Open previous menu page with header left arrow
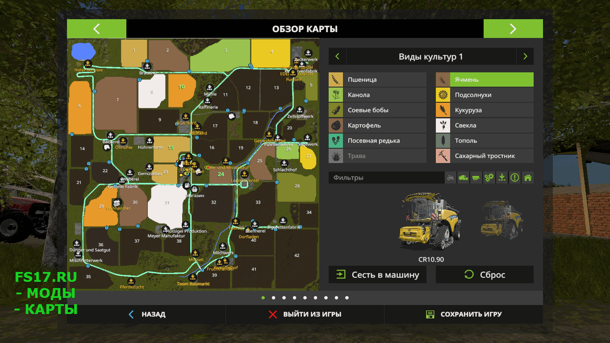 point(96,29)
